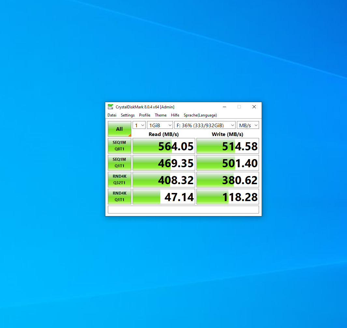347x328 pixels.
Task: Click the 380.62 write result
Action: click(228, 180)
